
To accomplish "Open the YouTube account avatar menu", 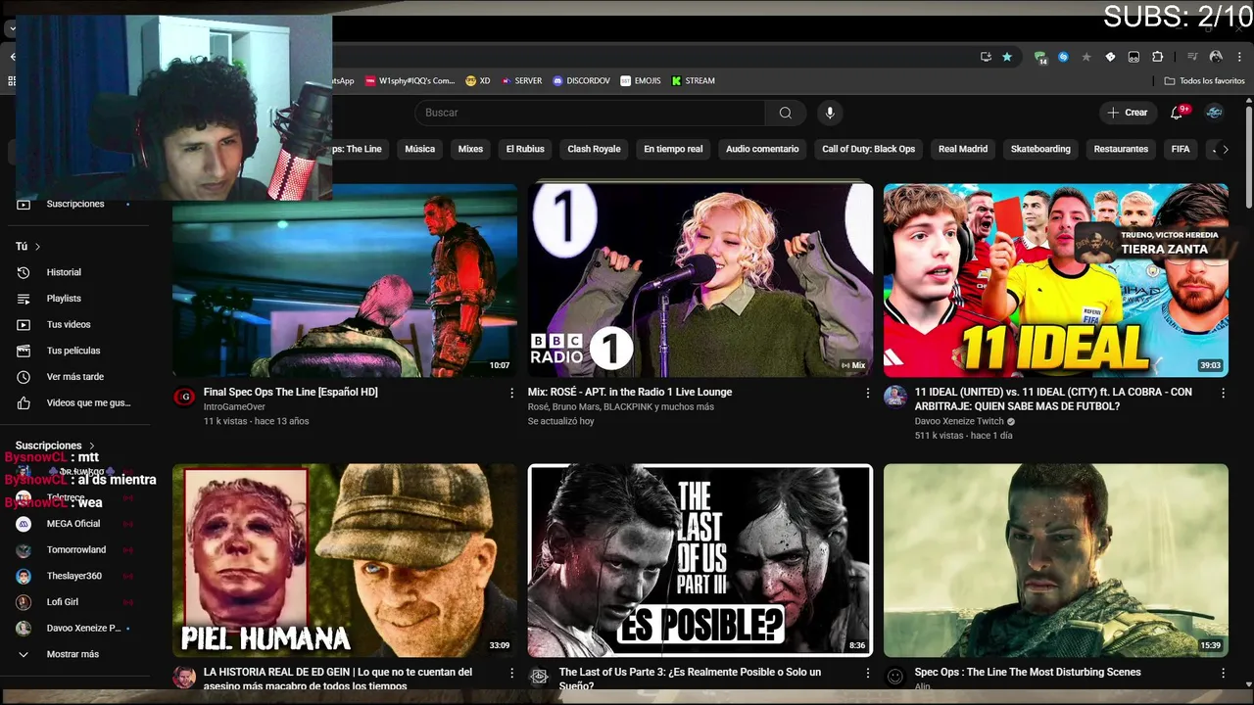I will [1214, 113].
